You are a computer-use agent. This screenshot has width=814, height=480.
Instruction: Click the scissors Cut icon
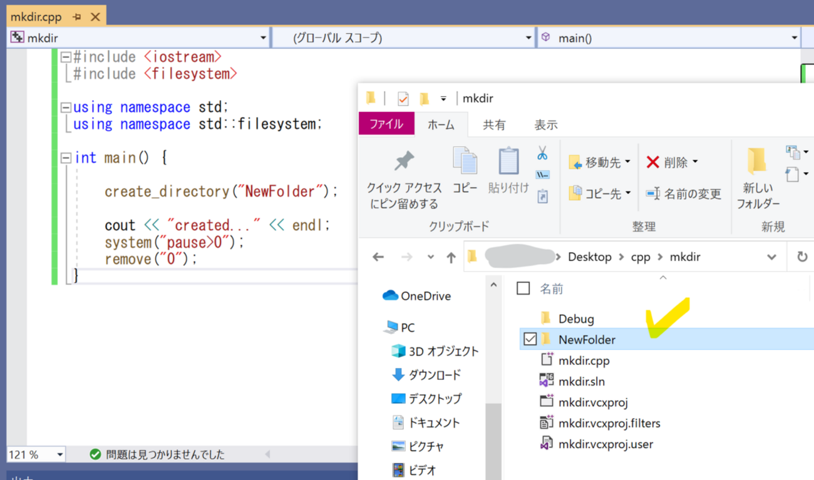[x=542, y=153]
